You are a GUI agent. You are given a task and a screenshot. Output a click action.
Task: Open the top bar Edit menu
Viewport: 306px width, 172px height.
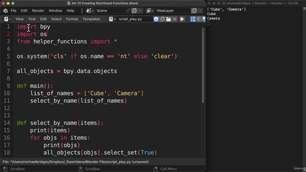24,11
